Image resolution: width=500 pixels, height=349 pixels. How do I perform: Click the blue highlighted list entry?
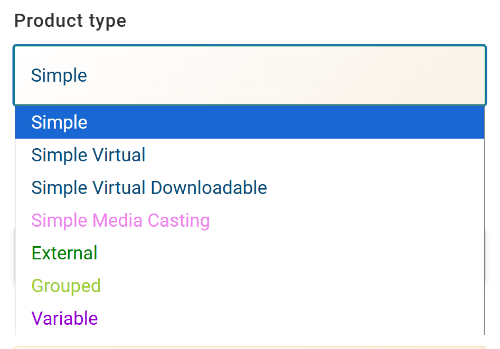point(249,122)
